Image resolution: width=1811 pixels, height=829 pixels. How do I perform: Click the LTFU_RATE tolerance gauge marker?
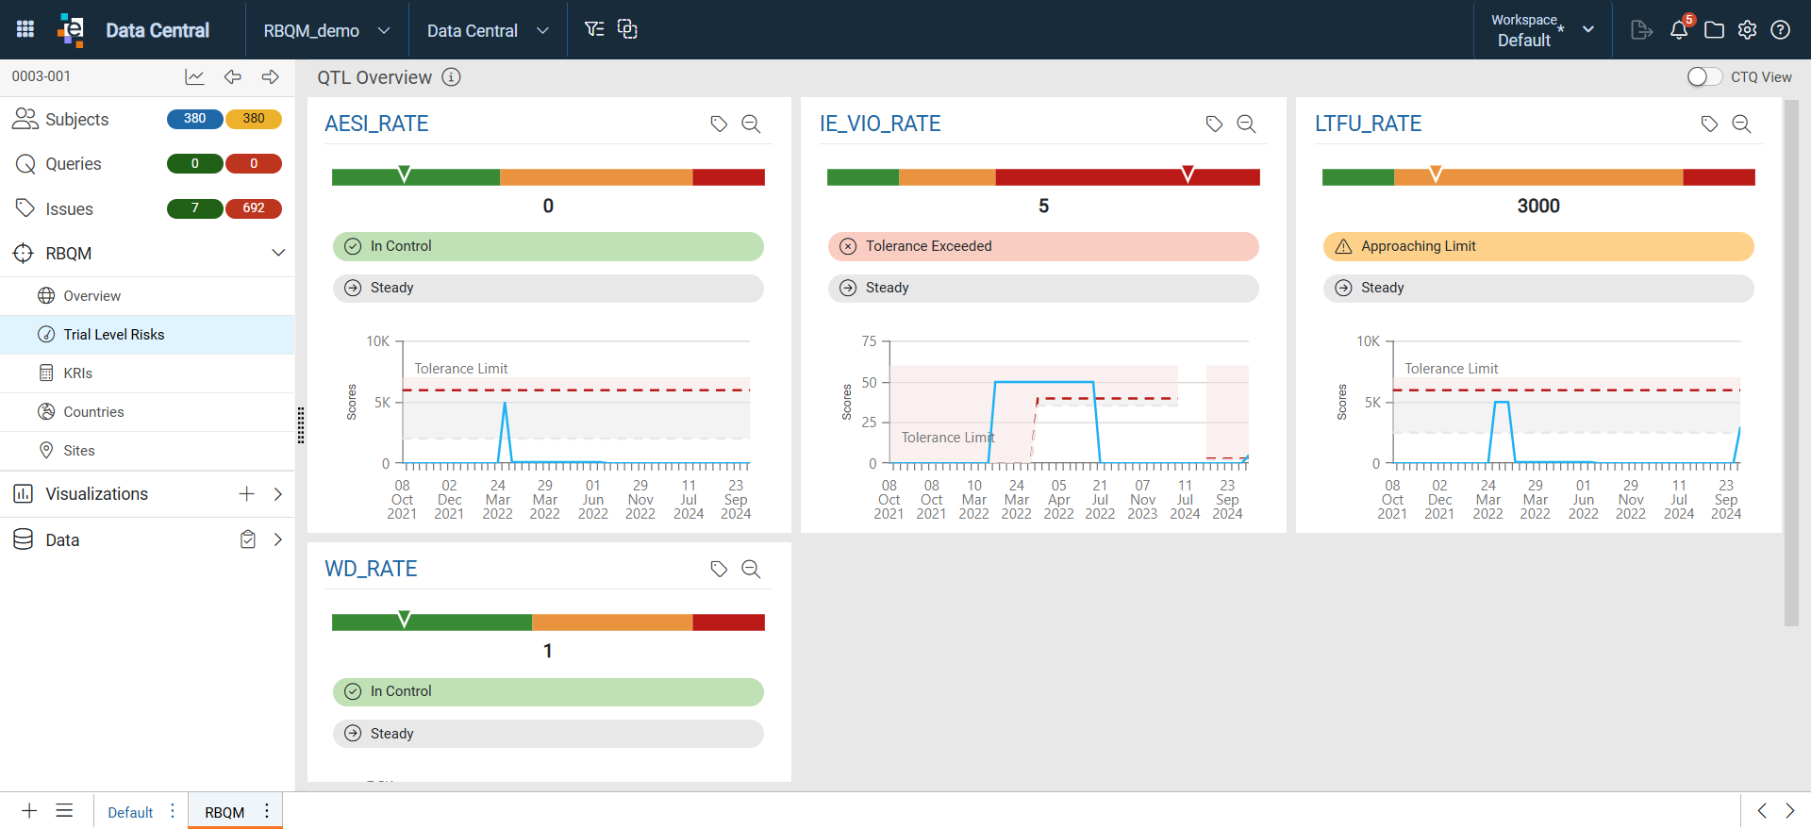point(1436,174)
